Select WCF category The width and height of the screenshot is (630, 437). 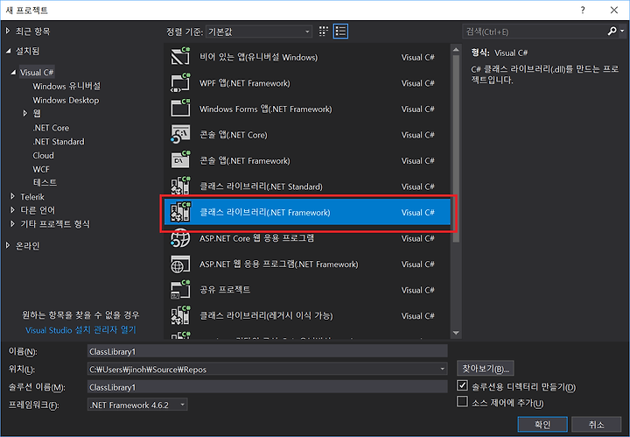click(41, 169)
